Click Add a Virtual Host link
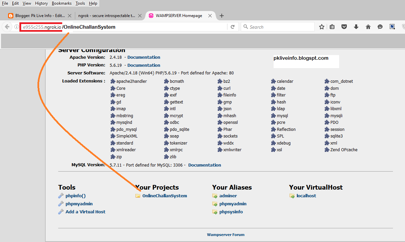 [x=86, y=212]
